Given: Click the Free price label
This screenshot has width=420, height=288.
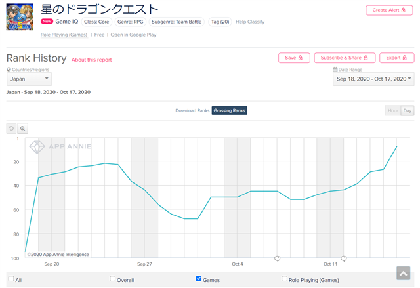Looking at the screenshot, I should click(x=99, y=35).
